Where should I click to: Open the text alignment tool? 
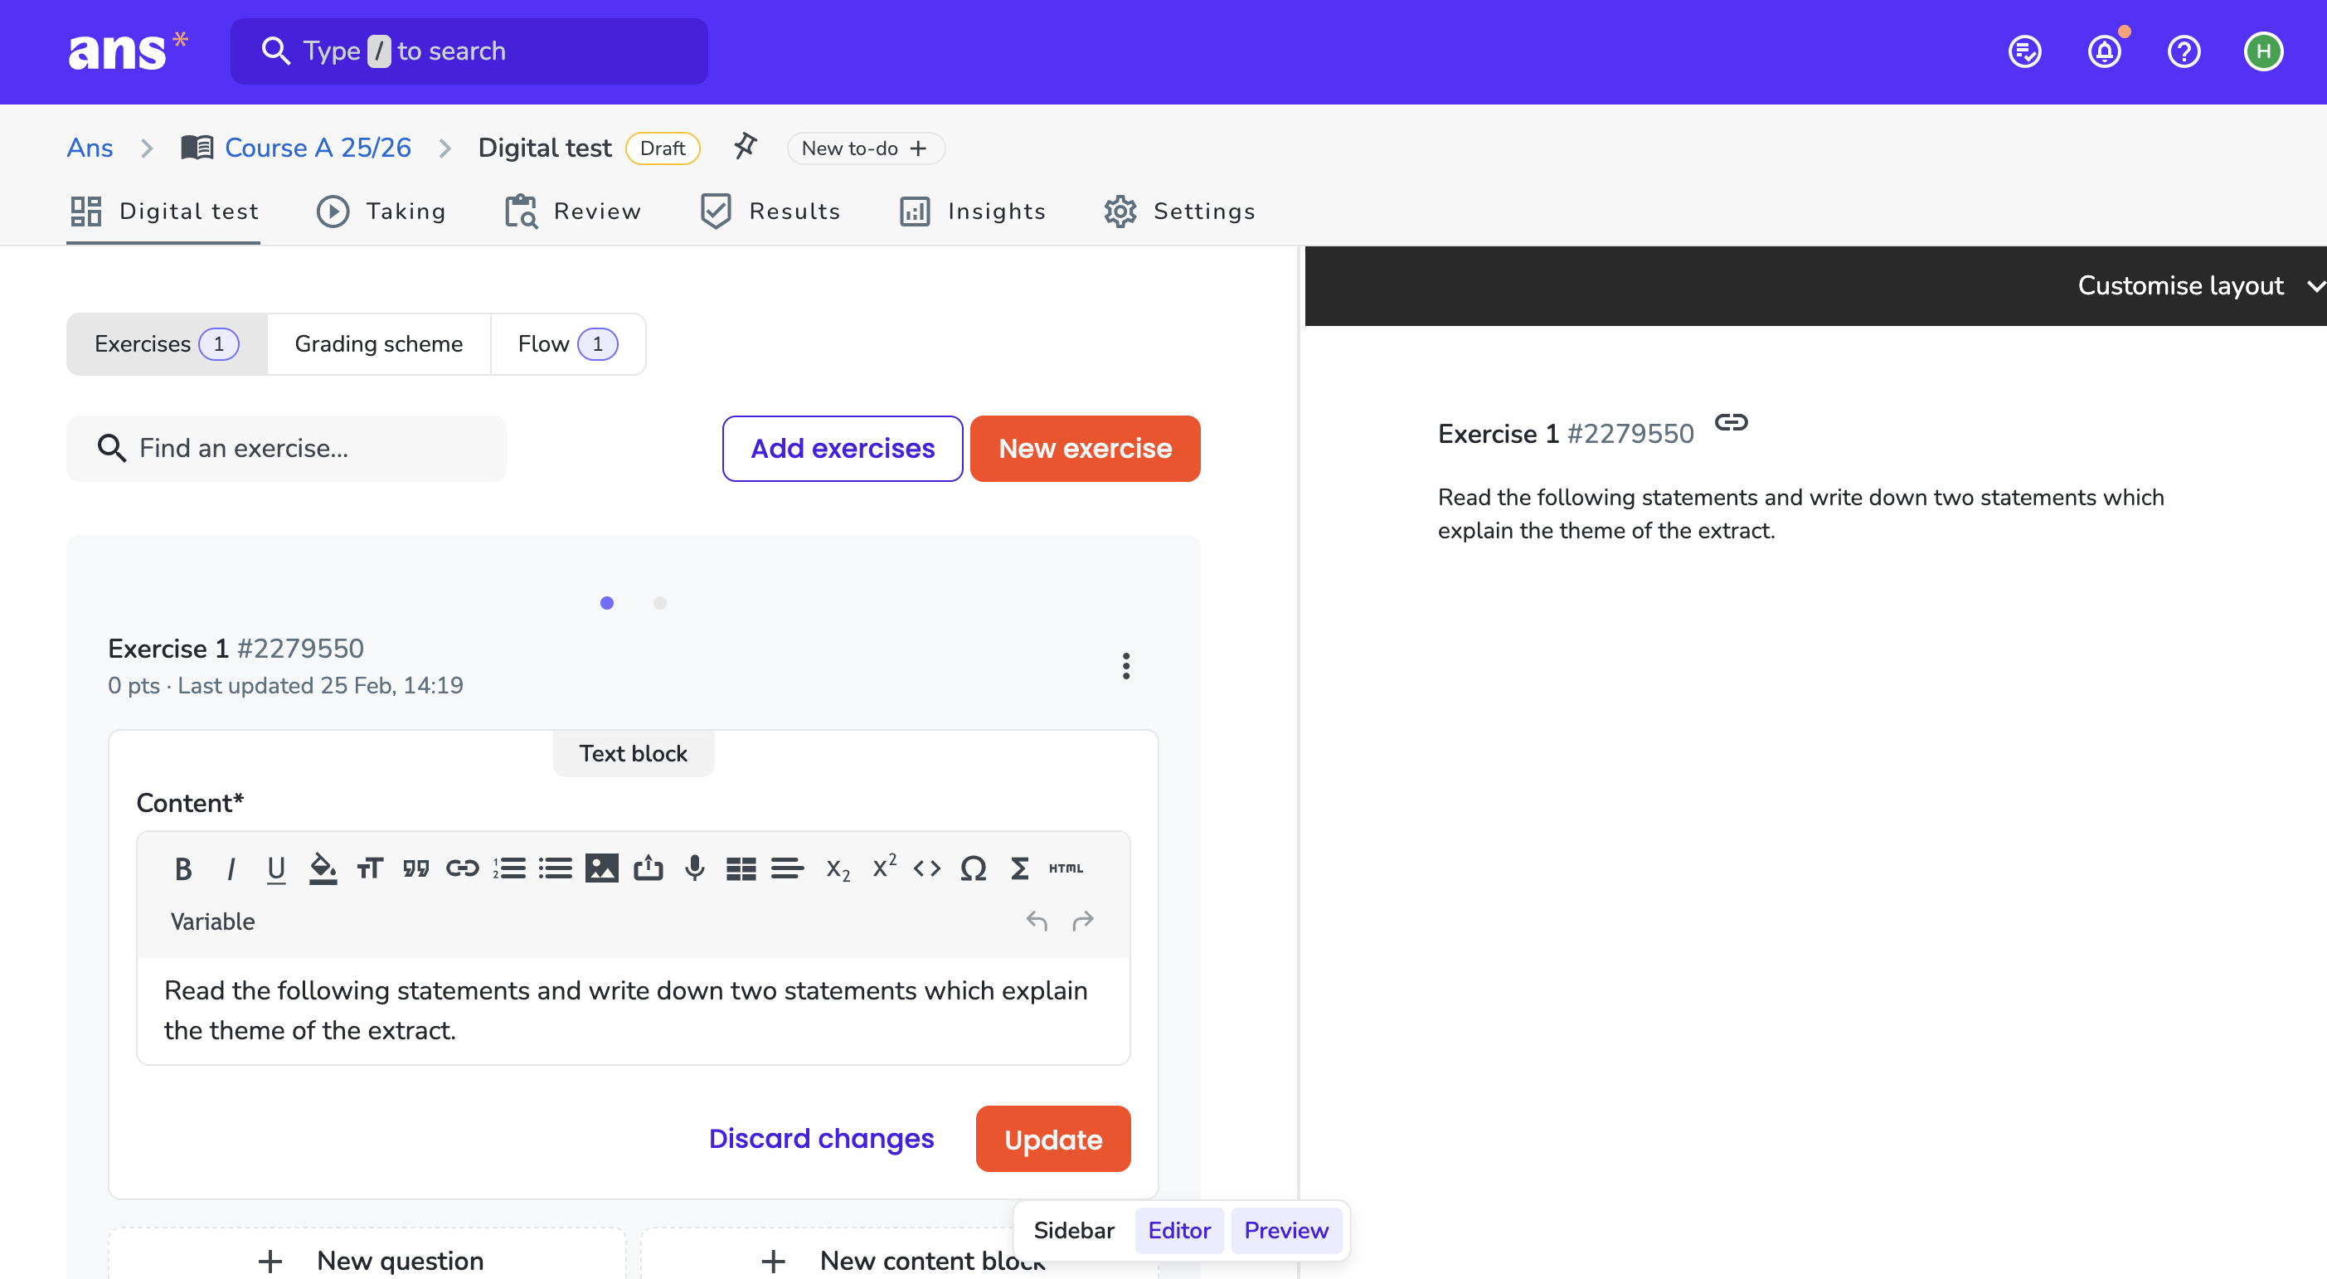tap(788, 868)
